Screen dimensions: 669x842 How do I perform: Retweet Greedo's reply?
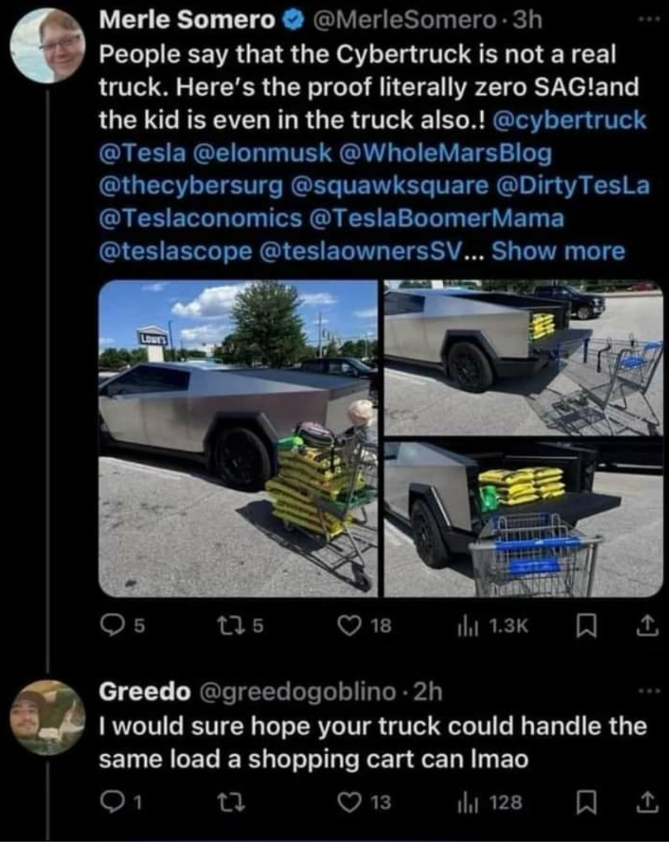(x=230, y=802)
